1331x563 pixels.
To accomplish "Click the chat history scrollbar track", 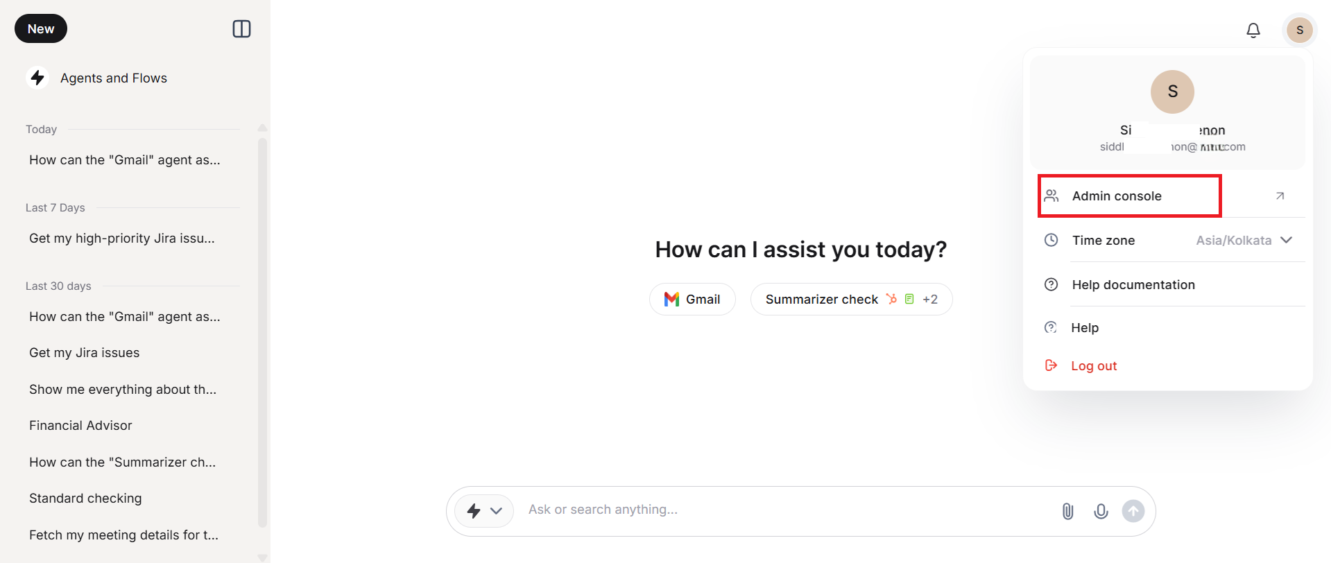I will point(262,333).
